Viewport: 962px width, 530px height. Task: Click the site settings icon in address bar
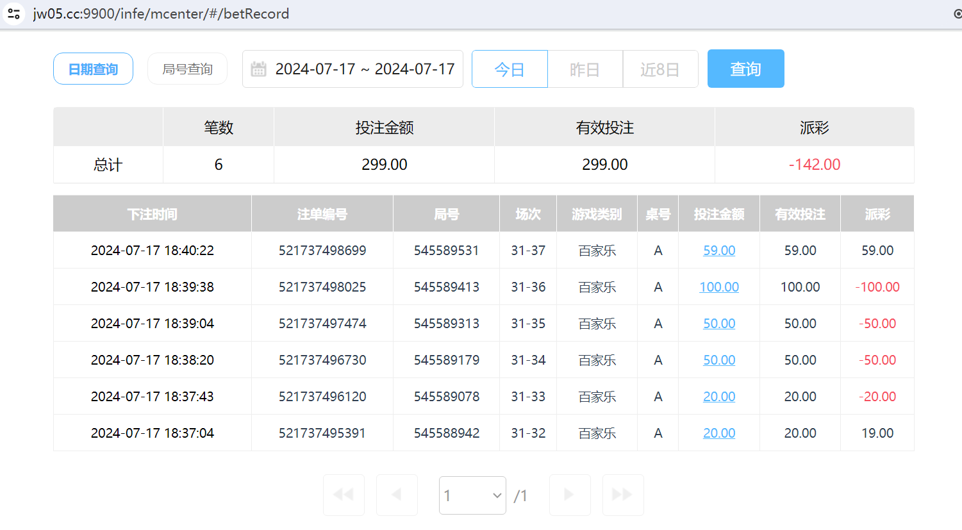[13, 13]
